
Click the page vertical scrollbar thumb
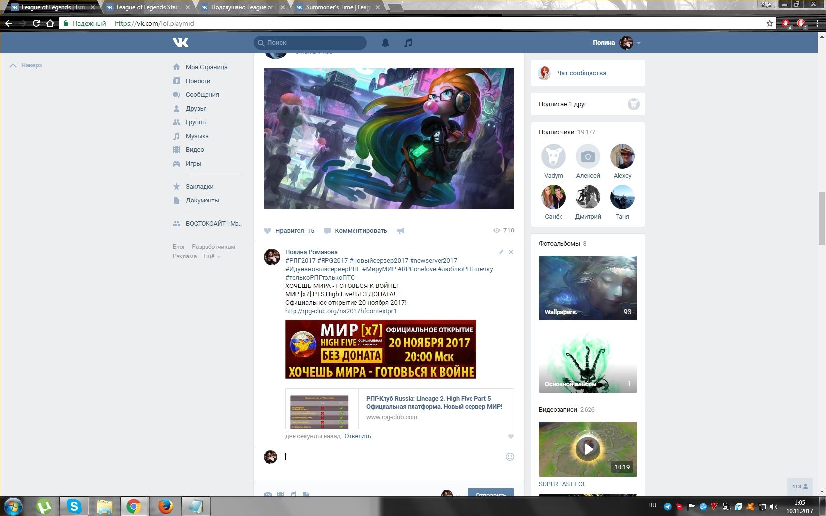click(822, 218)
